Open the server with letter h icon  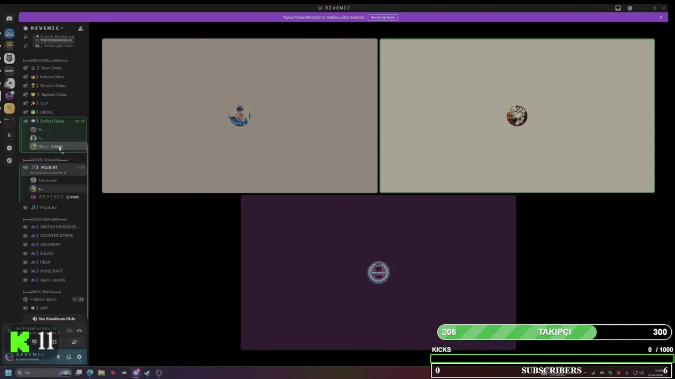point(9,135)
